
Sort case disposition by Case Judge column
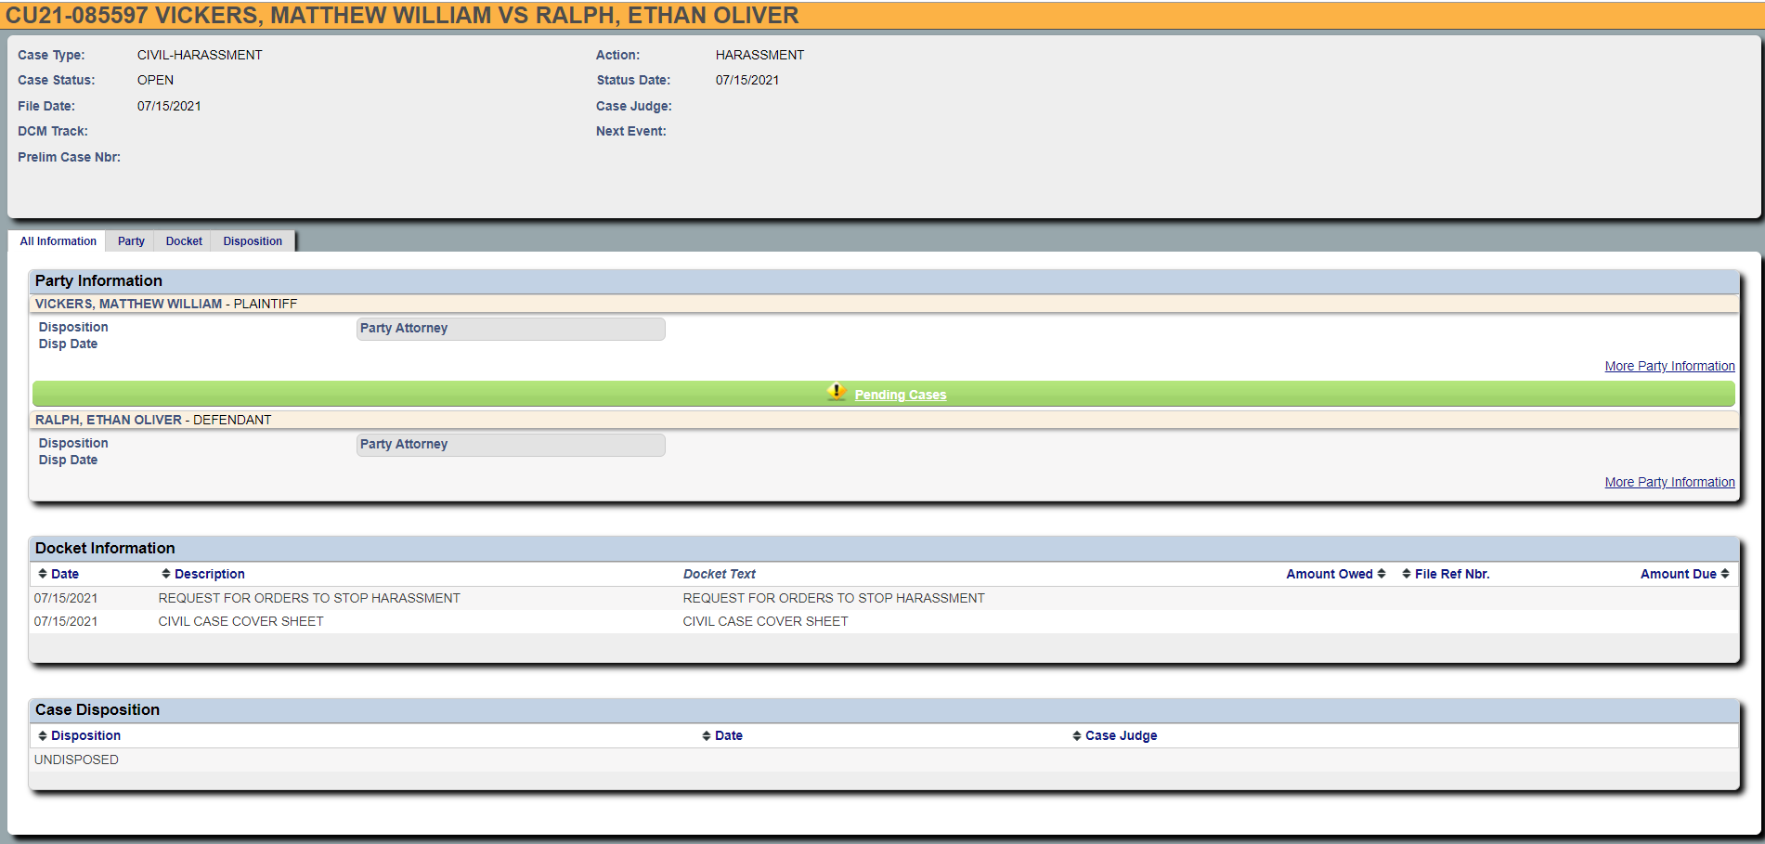click(1114, 735)
